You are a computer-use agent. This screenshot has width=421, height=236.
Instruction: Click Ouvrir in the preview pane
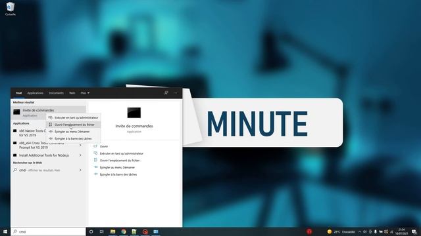(104, 146)
